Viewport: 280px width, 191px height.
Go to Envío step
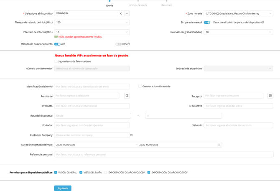pos(109,5)
